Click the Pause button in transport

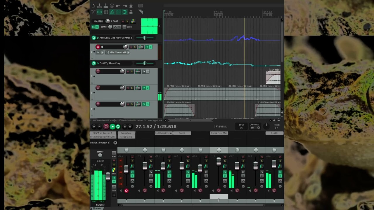click(130, 127)
